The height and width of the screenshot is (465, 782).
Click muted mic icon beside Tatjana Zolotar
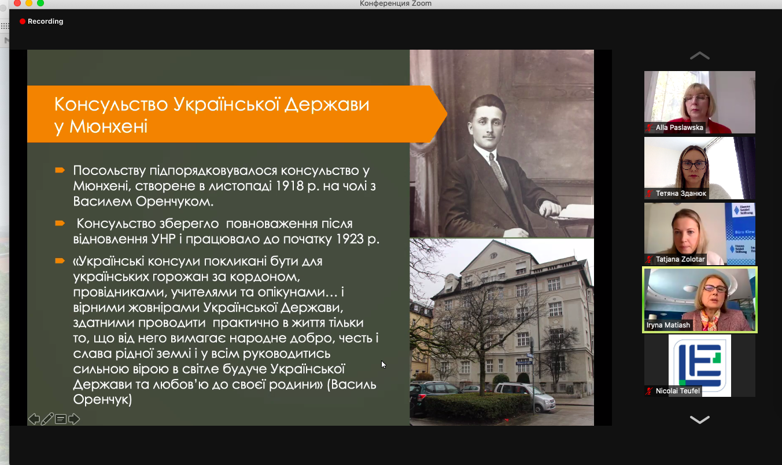650,259
